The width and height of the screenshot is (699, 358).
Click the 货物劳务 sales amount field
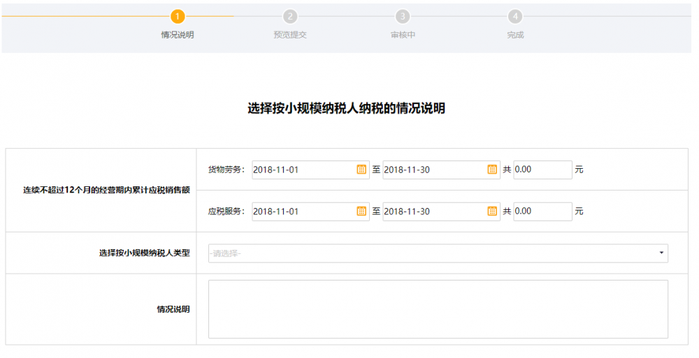click(542, 170)
